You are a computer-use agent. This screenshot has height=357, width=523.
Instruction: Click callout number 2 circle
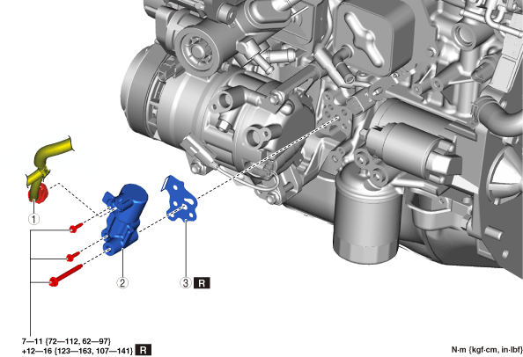[122, 283]
